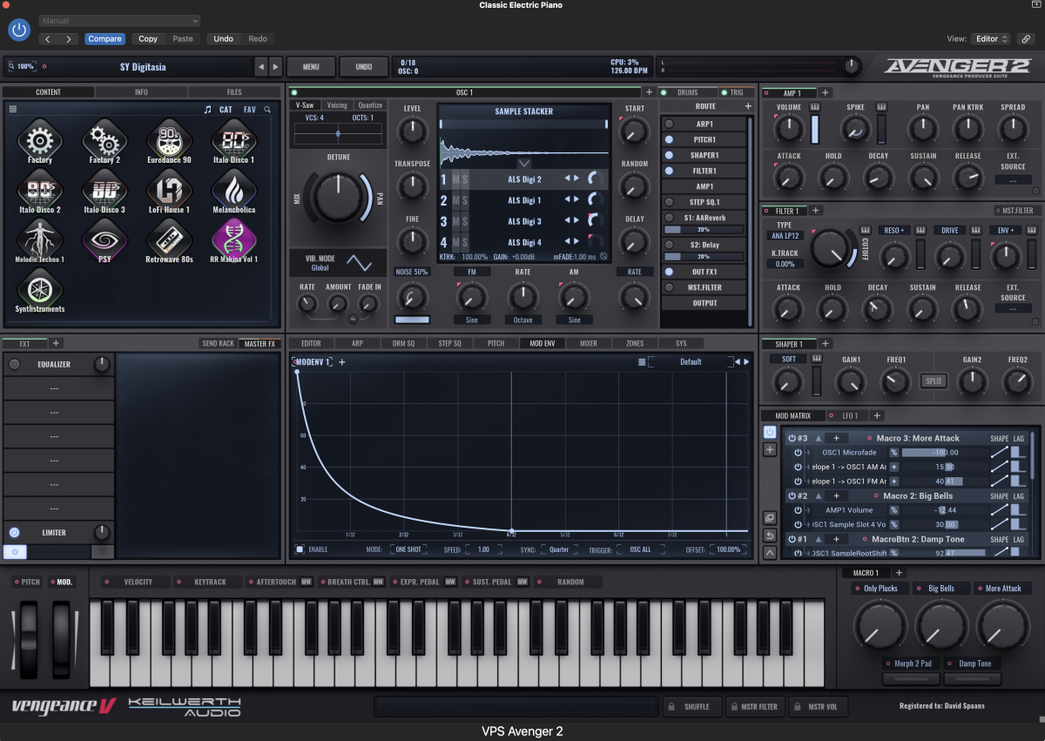Click the UNDO button beside MENU
This screenshot has width=1045, height=741.
point(364,66)
